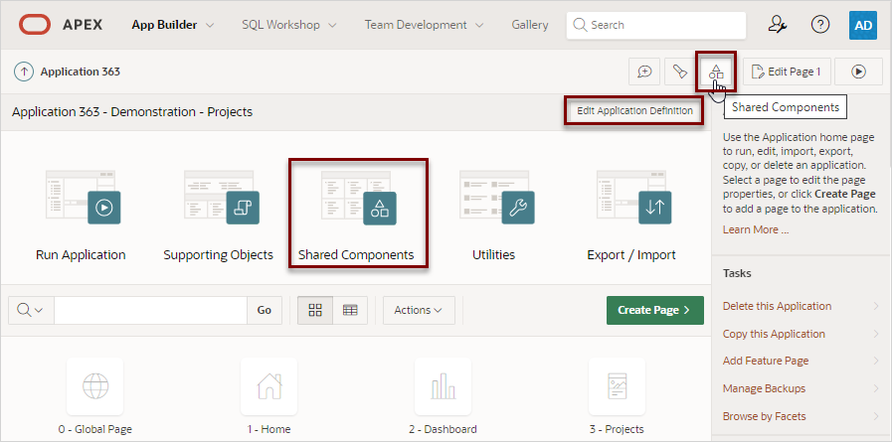Click the Create Page button
The height and width of the screenshot is (442, 892).
click(654, 310)
